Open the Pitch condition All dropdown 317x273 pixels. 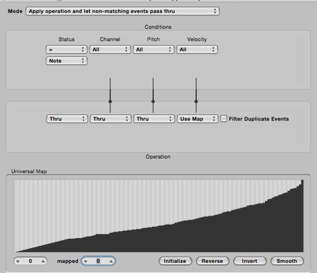coord(154,49)
